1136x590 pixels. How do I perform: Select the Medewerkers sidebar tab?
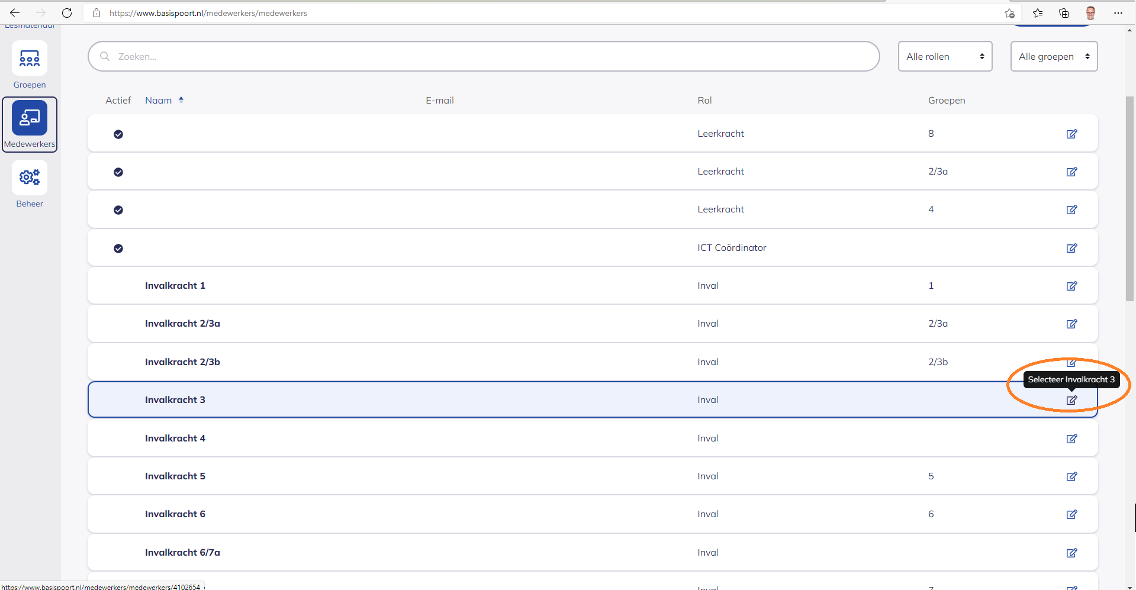pyautogui.click(x=30, y=124)
